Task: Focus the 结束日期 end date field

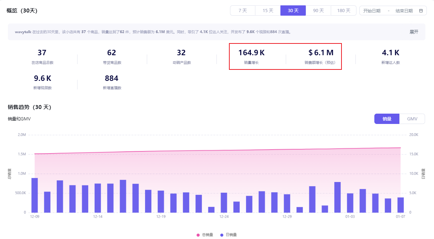Action: coord(404,11)
